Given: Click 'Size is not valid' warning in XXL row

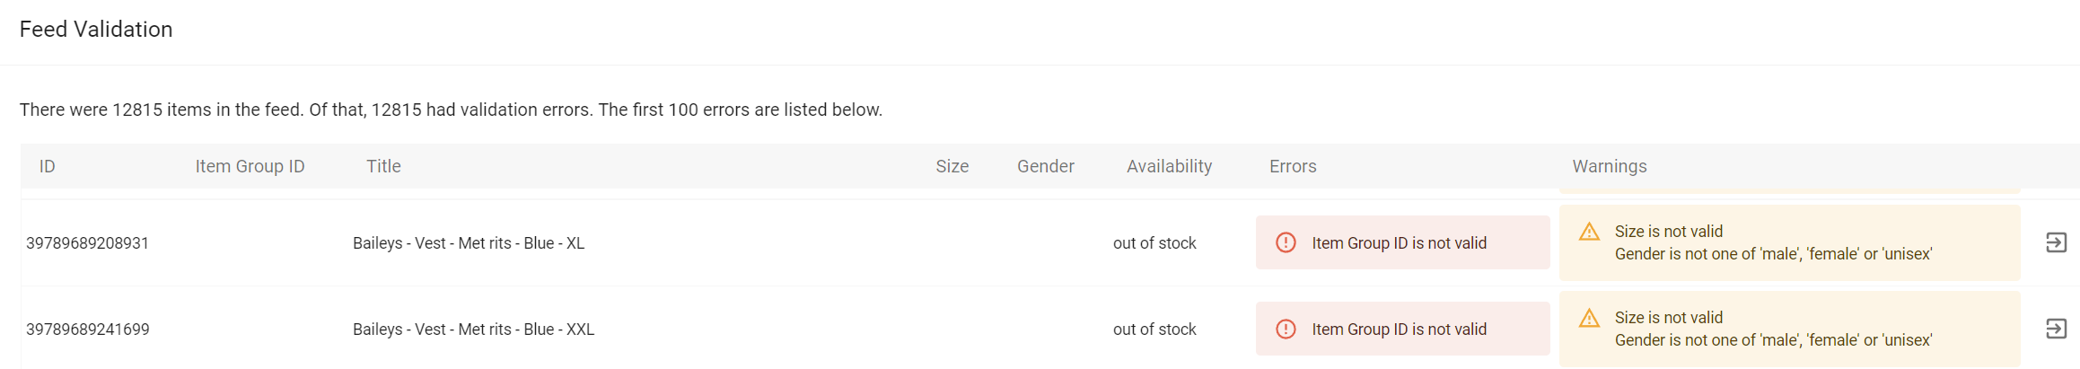Looking at the screenshot, I should tap(1668, 317).
